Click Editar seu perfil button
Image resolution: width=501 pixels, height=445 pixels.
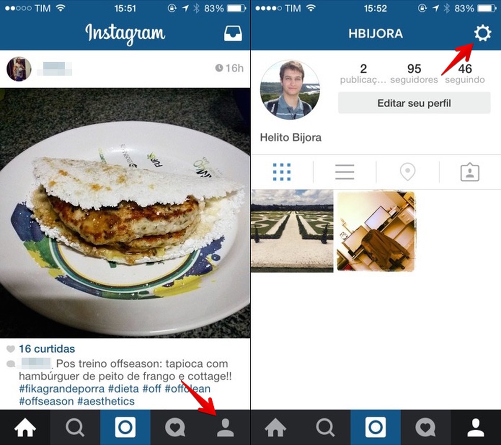pos(414,103)
